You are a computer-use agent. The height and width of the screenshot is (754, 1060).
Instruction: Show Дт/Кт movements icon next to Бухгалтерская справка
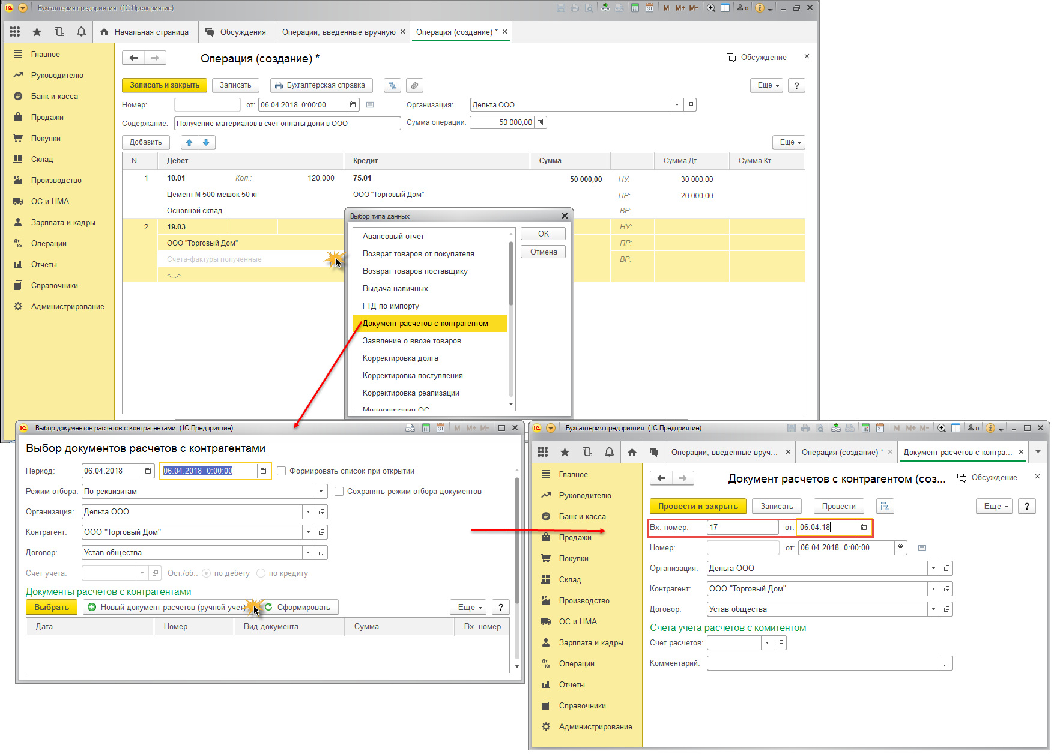(x=393, y=85)
